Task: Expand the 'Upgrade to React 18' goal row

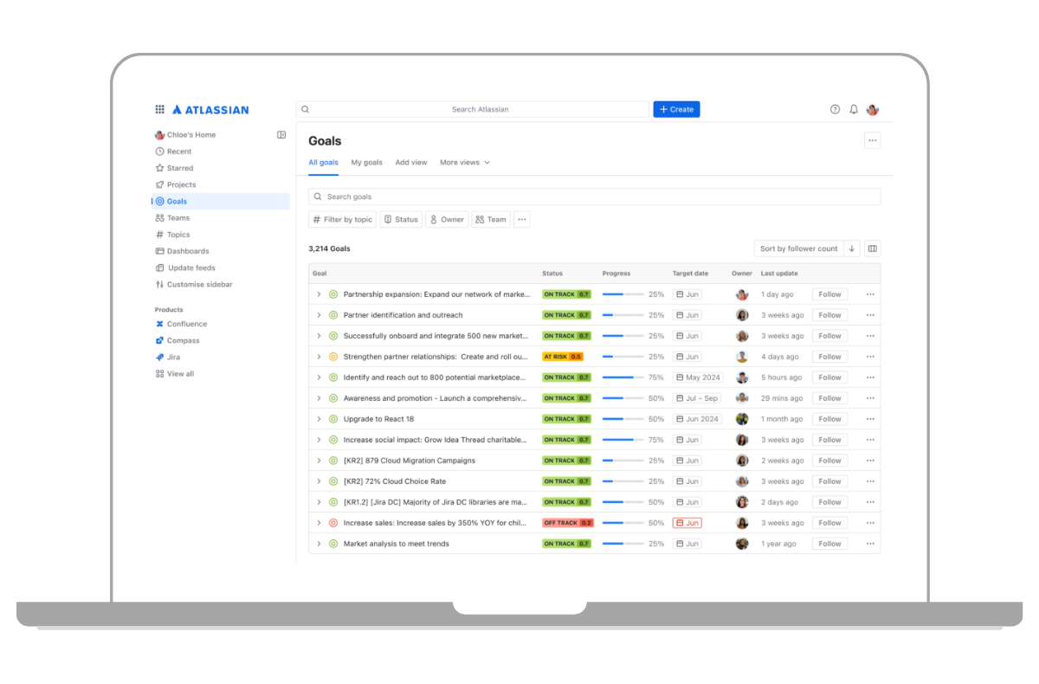Action: pos(319,419)
